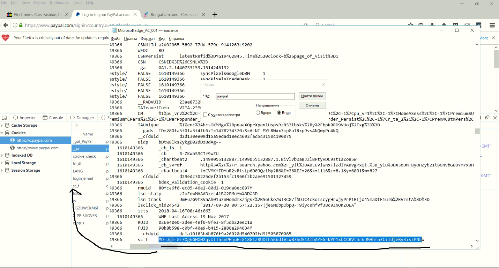499x268 pixels.
Task: Click Notepad scrollbar down arrow
Action: (477, 241)
